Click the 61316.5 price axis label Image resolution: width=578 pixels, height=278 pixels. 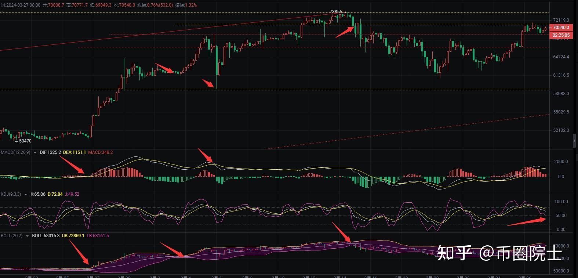click(561, 75)
